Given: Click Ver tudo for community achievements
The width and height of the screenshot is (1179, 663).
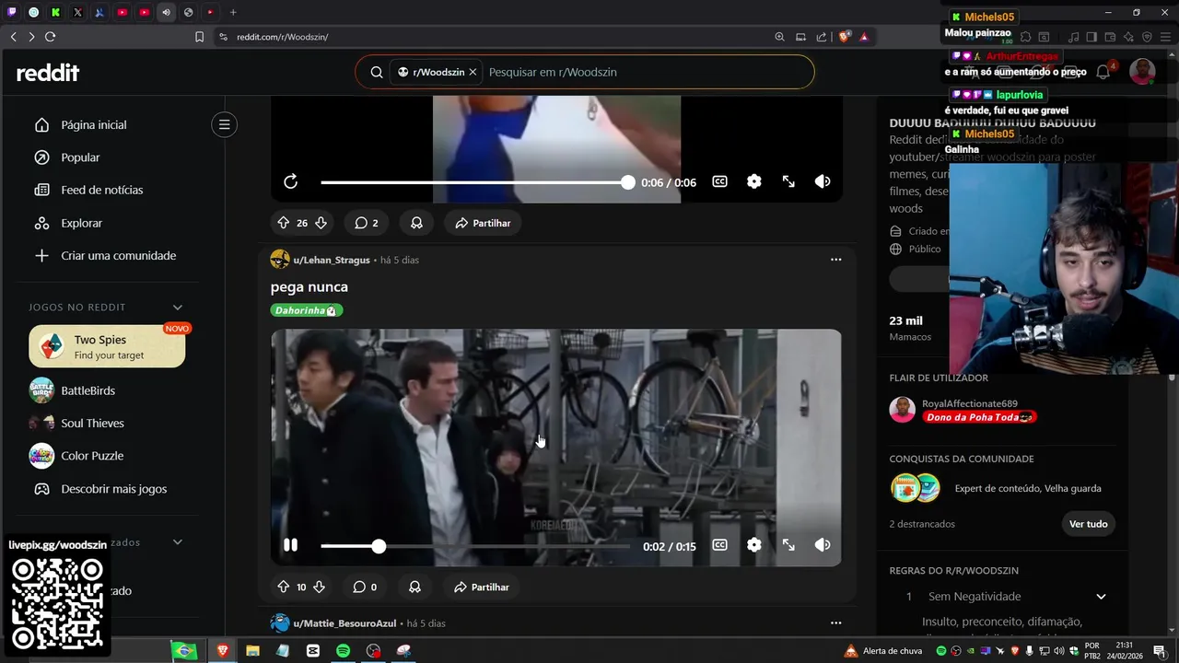Looking at the screenshot, I should point(1088,524).
